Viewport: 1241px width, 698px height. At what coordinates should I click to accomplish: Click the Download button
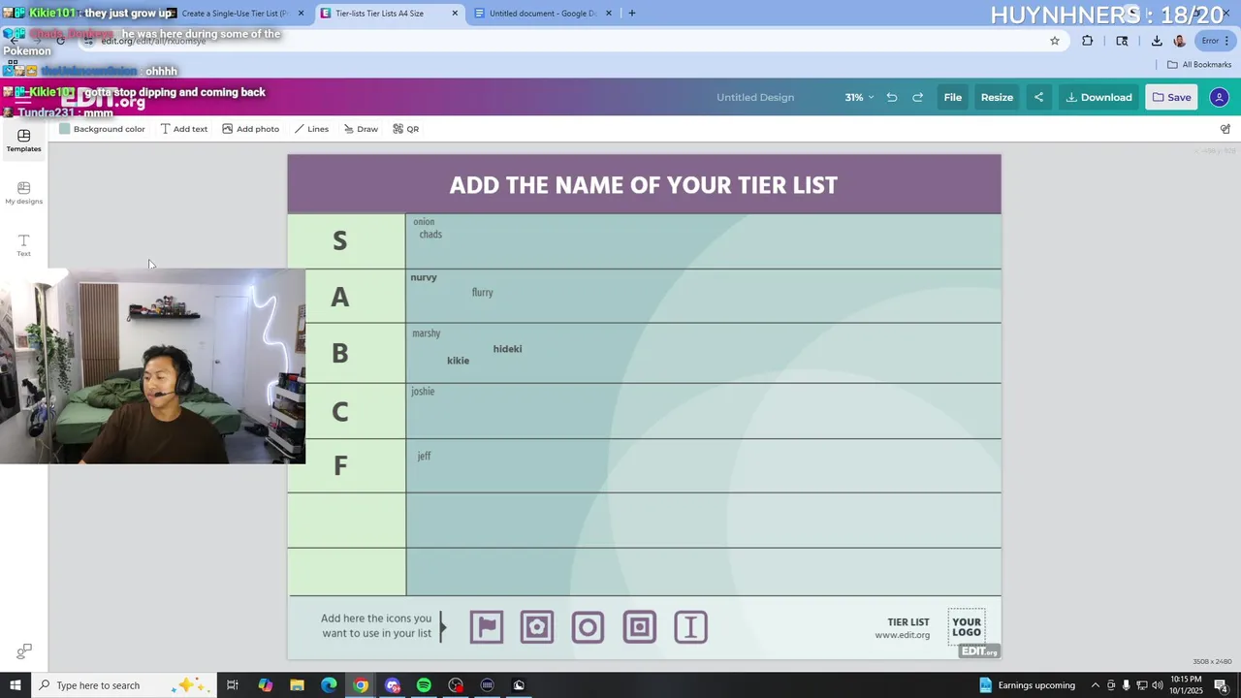click(1098, 97)
